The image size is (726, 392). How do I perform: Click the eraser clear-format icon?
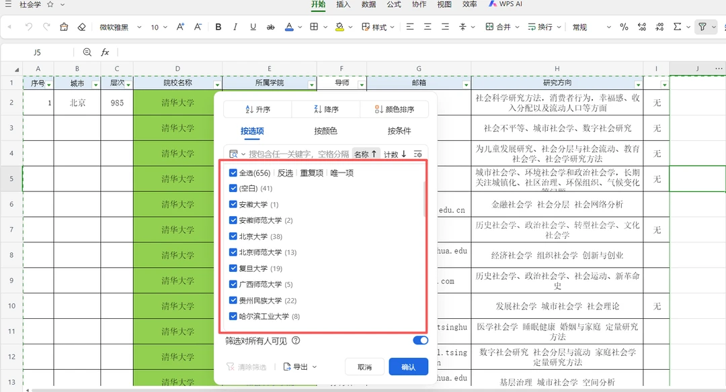point(81,28)
